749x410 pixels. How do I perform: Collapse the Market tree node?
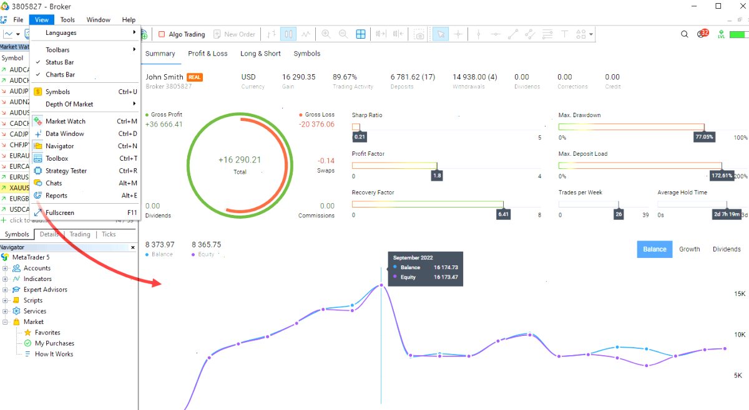pyautogui.click(x=5, y=322)
